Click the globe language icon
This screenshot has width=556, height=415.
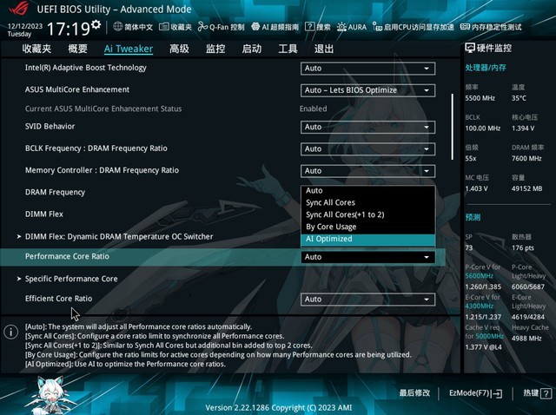(118, 27)
